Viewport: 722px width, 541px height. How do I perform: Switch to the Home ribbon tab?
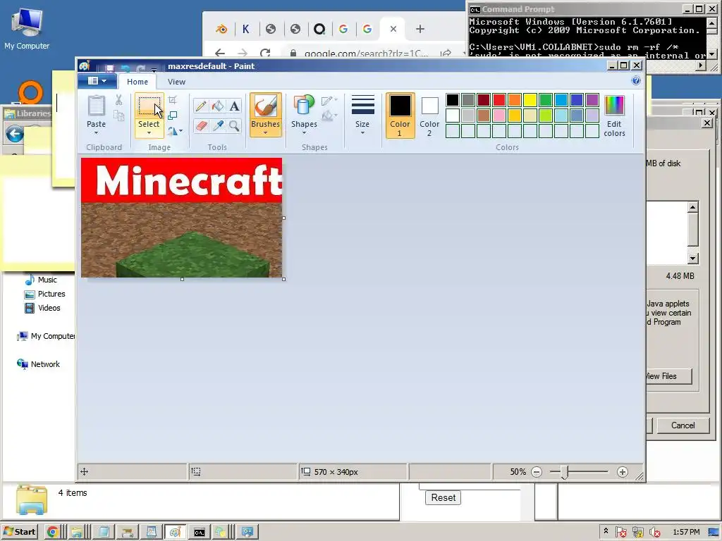click(137, 82)
